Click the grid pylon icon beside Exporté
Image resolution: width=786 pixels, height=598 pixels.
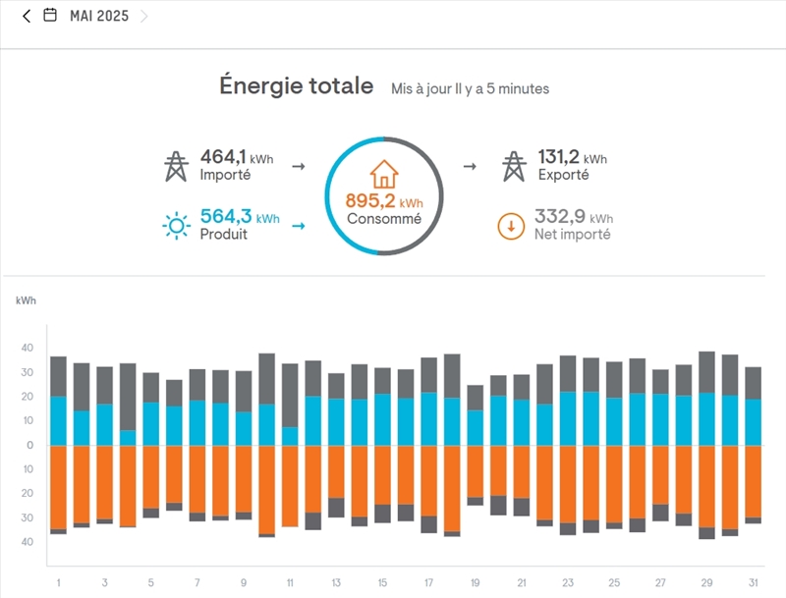point(513,166)
